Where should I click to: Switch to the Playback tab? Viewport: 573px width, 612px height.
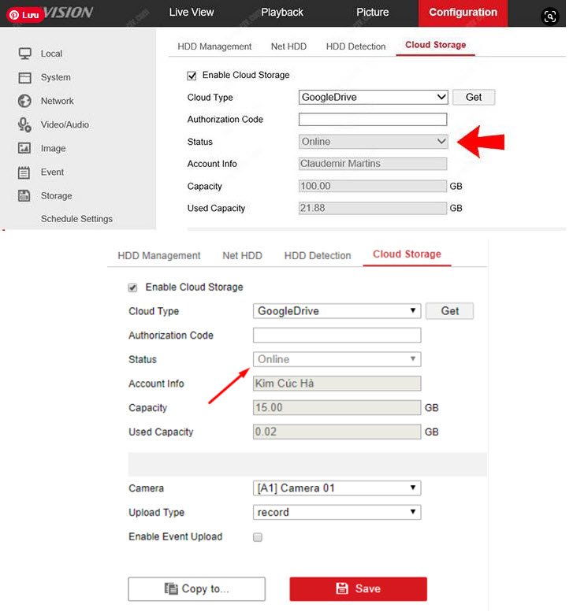282,13
